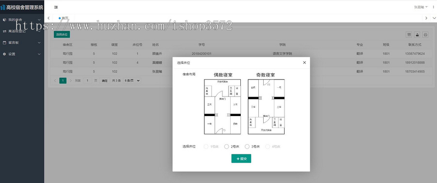This screenshot has height=183, width=437.
Task: Click the 班级 column header
Action: pos(386,45)
